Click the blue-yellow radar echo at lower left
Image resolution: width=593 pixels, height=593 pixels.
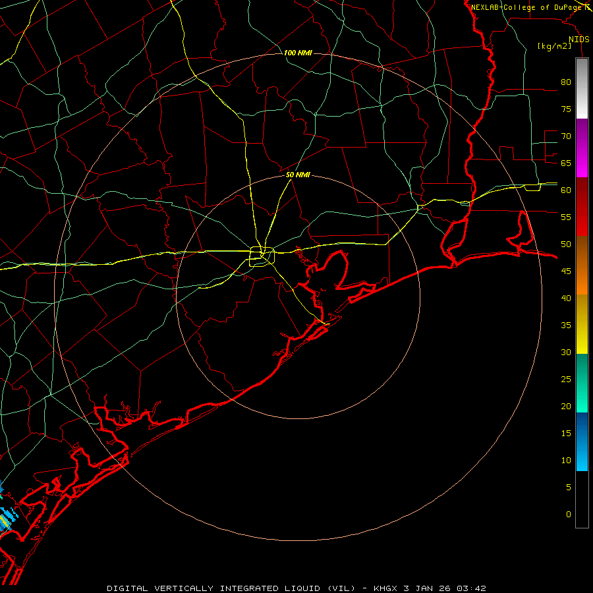(x=6, y=519)
